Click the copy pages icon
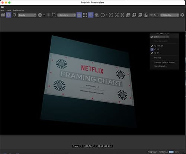Viewport: 186px width, 154px height. point(145,15)
